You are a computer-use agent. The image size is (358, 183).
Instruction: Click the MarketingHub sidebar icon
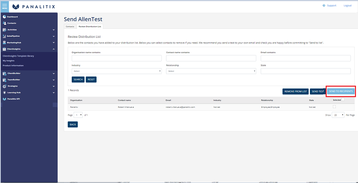5,43
